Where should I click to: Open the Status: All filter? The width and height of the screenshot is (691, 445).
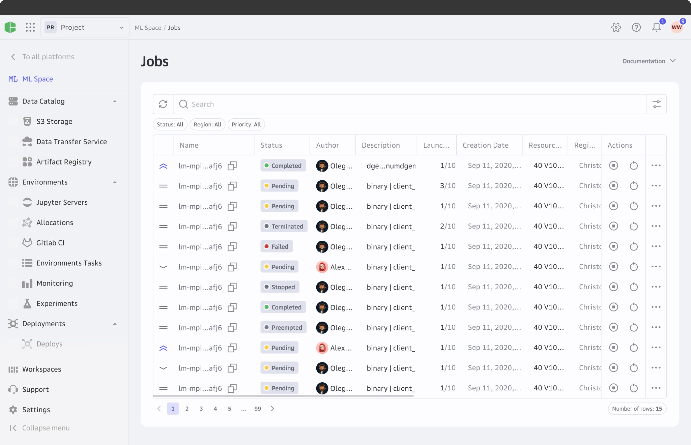click(x=170, y=124)
